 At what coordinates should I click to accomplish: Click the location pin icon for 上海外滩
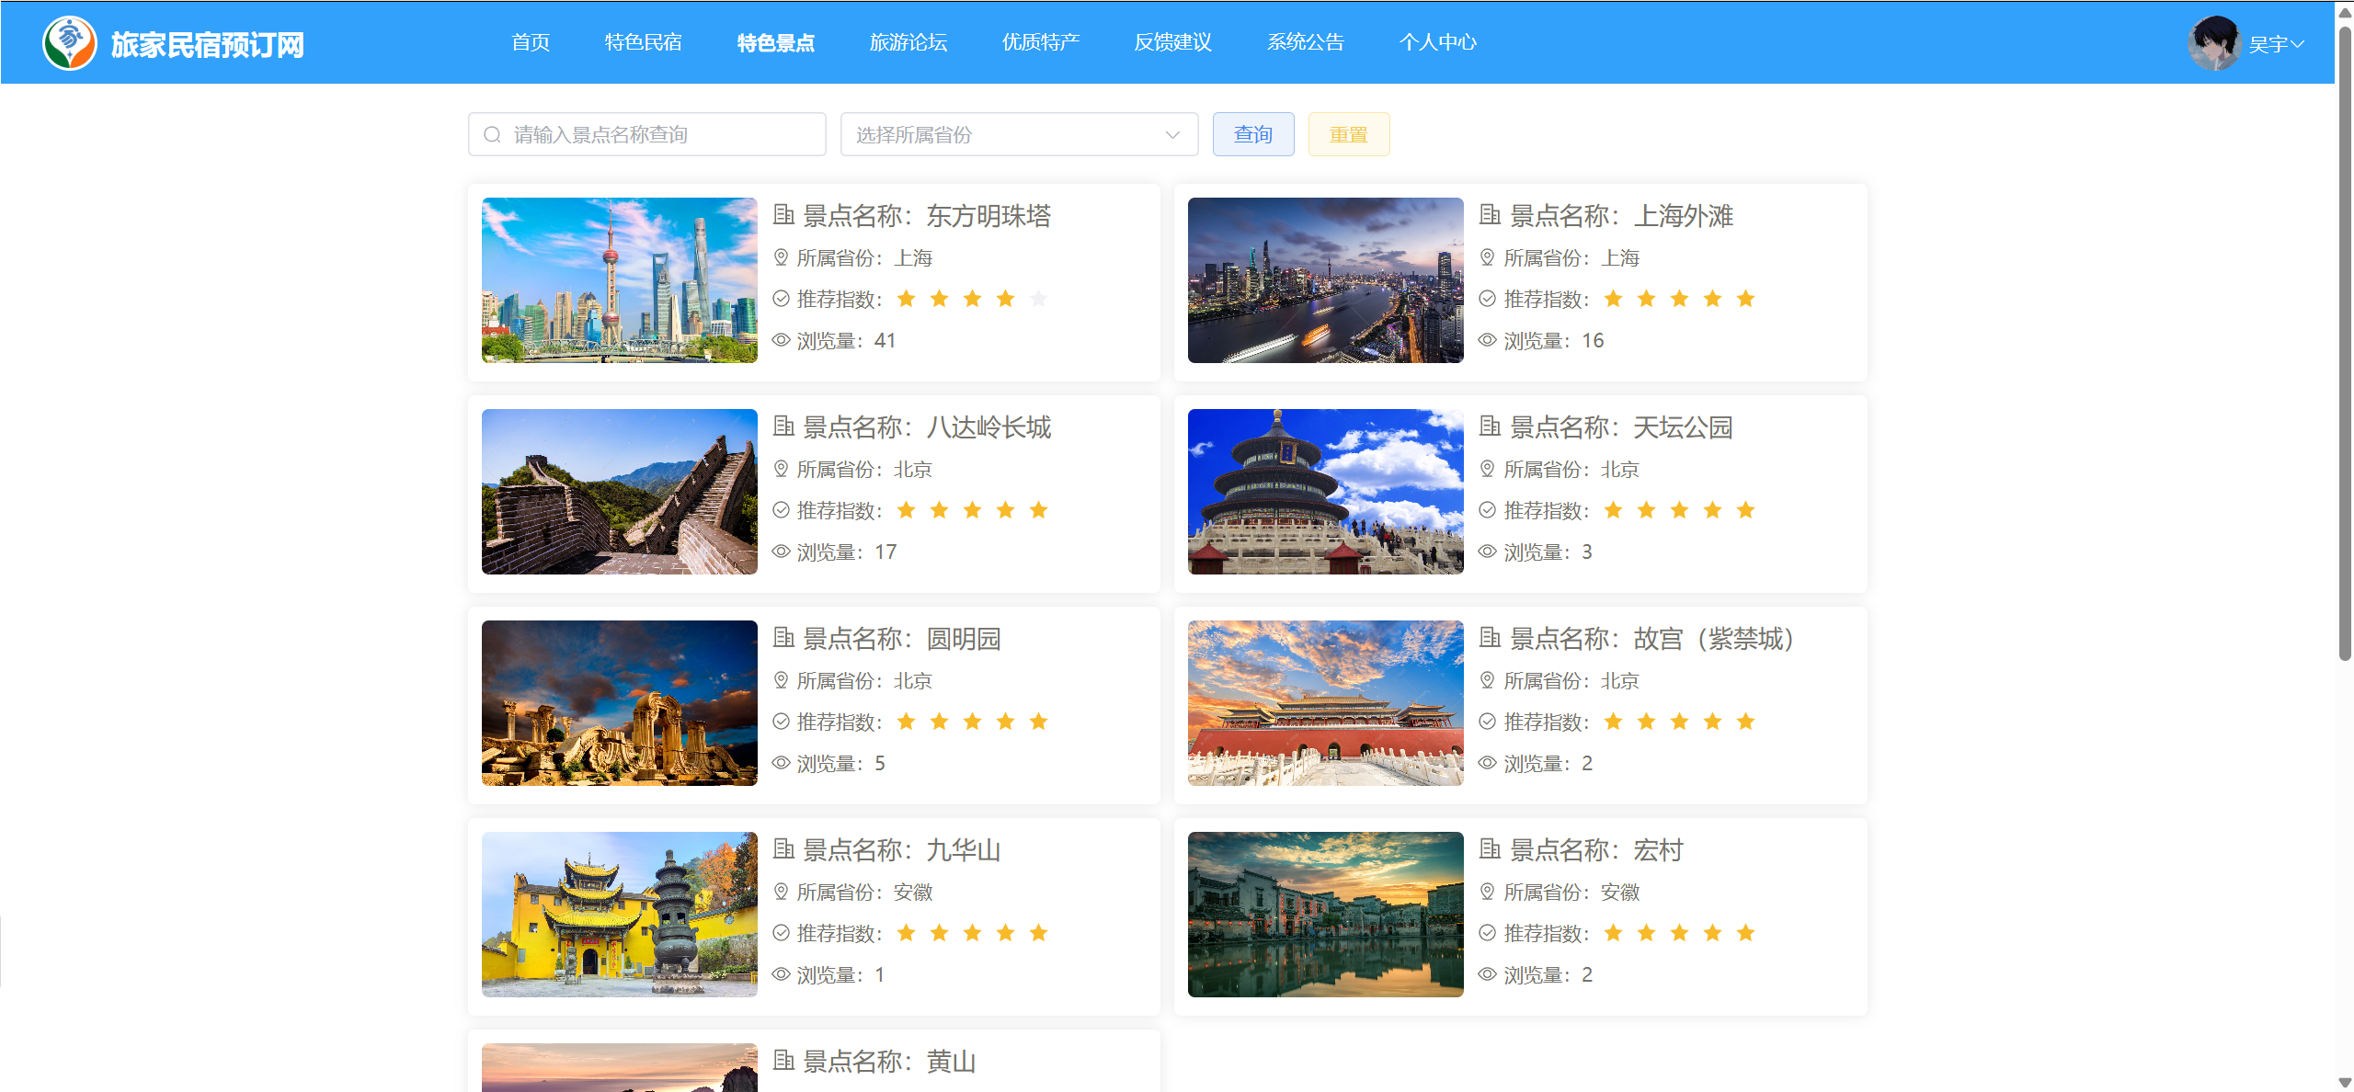[1487, 257]
